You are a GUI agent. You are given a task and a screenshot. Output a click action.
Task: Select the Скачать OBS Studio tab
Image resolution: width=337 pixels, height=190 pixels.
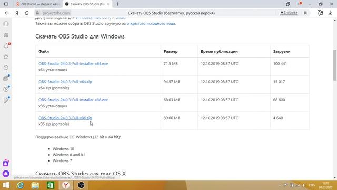[87, 4]
